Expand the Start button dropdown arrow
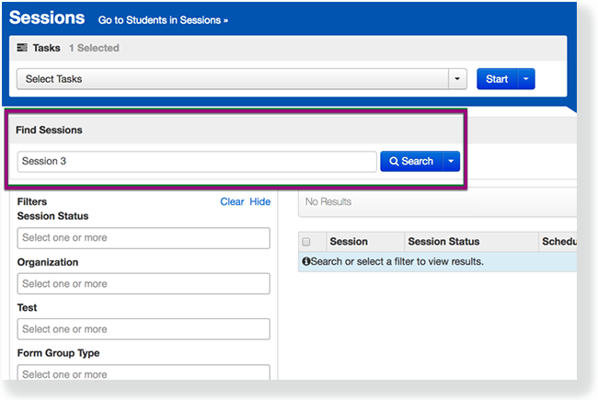 point(526,79)
